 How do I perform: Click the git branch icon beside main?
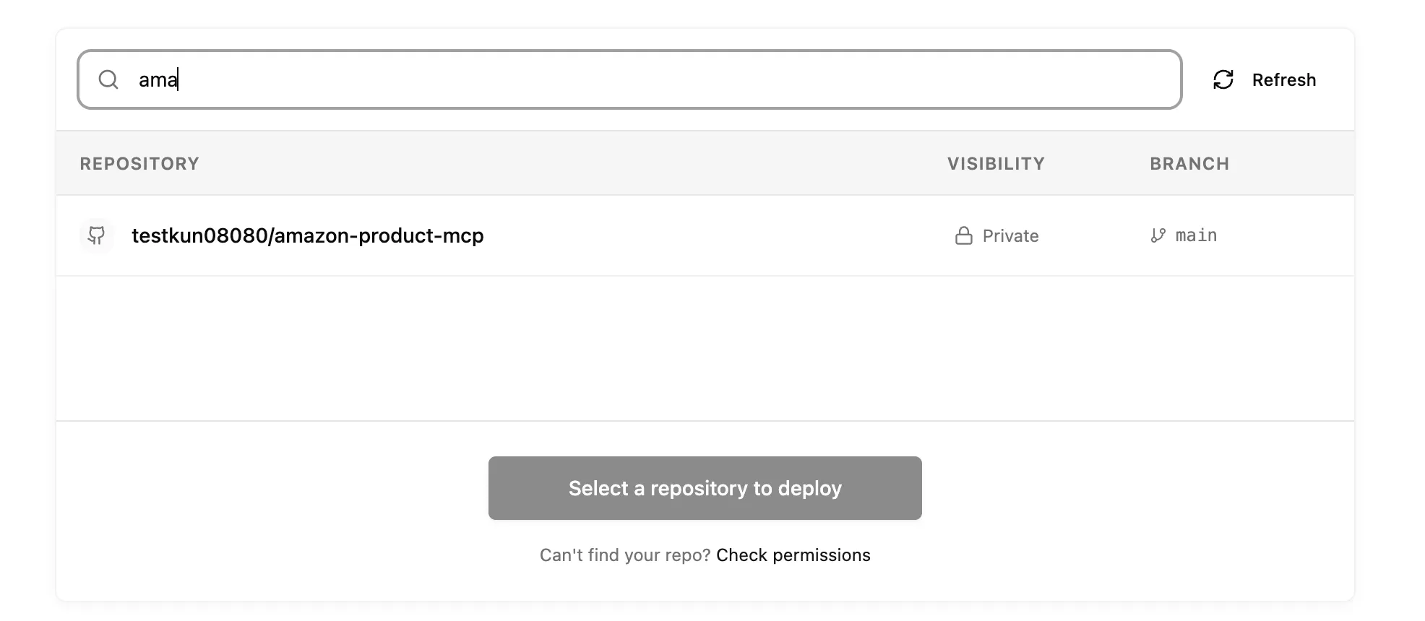1158,235
